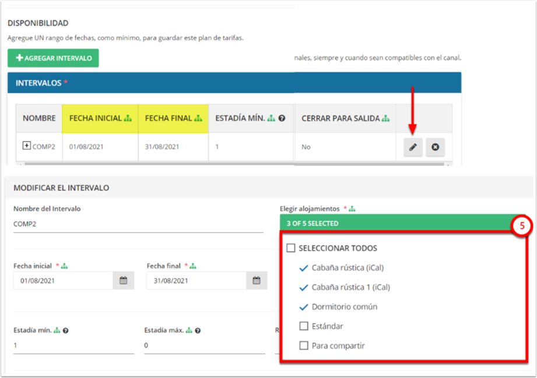Screen dimensions: 537x378
Task: Click the help icon next to Estadía máx. field
Action: tap(198, 330)
